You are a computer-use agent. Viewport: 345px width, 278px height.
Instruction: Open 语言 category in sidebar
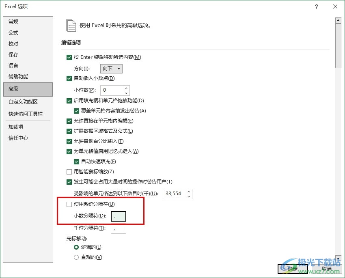click(x=28, y=65)
